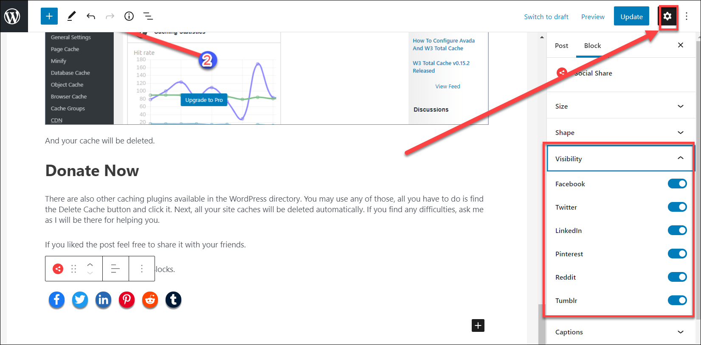
Task: Open How To Configure Avada link
Action: point(444,45)
